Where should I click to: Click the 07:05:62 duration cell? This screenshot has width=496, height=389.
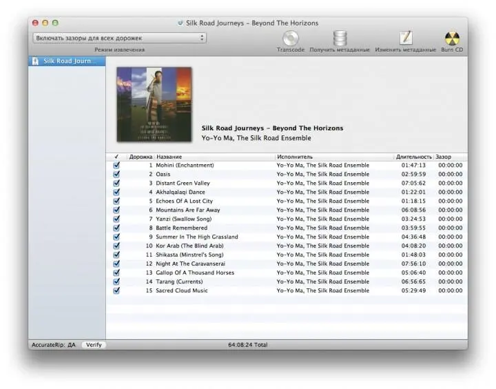tap(413, 183)
